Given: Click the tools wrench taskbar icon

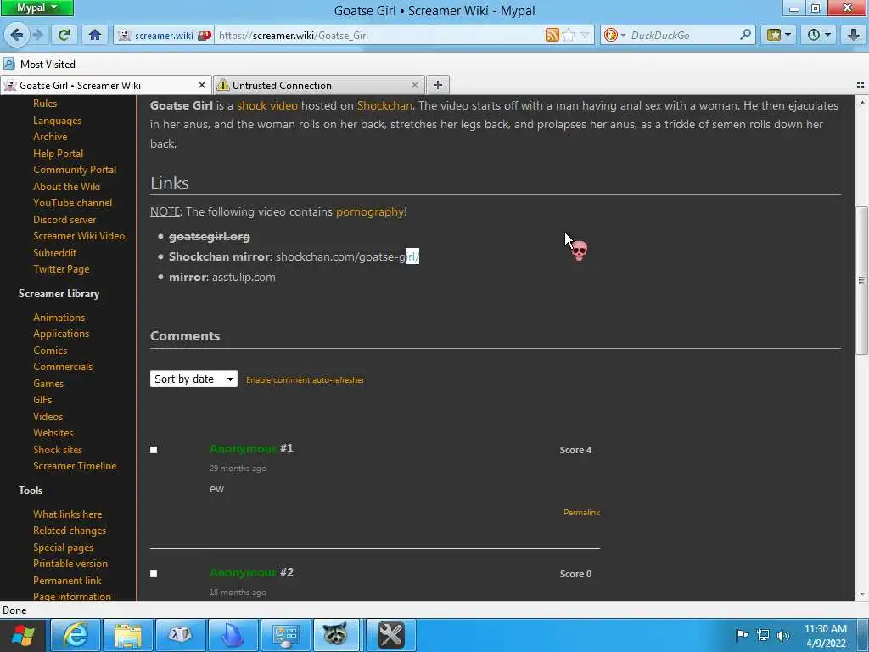Looking at the screenshot, I should coord(390,635).
